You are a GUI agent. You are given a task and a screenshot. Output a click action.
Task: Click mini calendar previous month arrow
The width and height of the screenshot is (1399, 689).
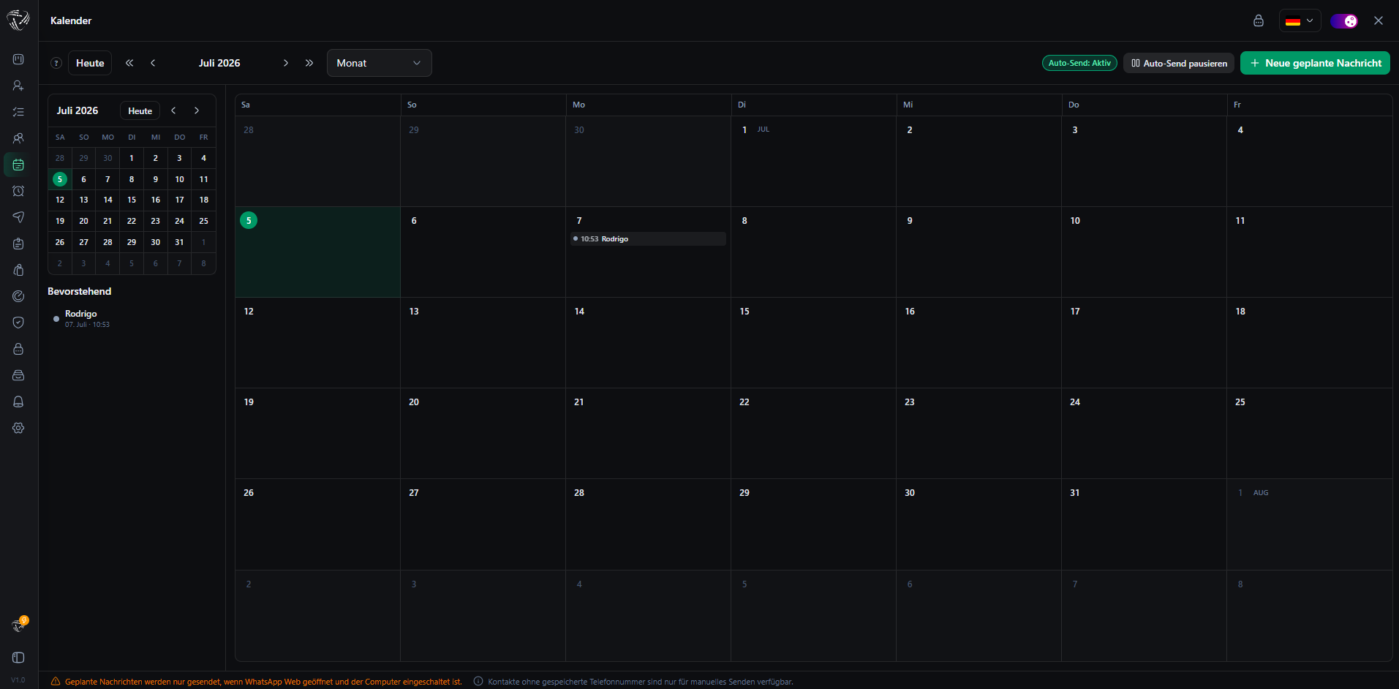pyautogui.click(x=173, y=110)
